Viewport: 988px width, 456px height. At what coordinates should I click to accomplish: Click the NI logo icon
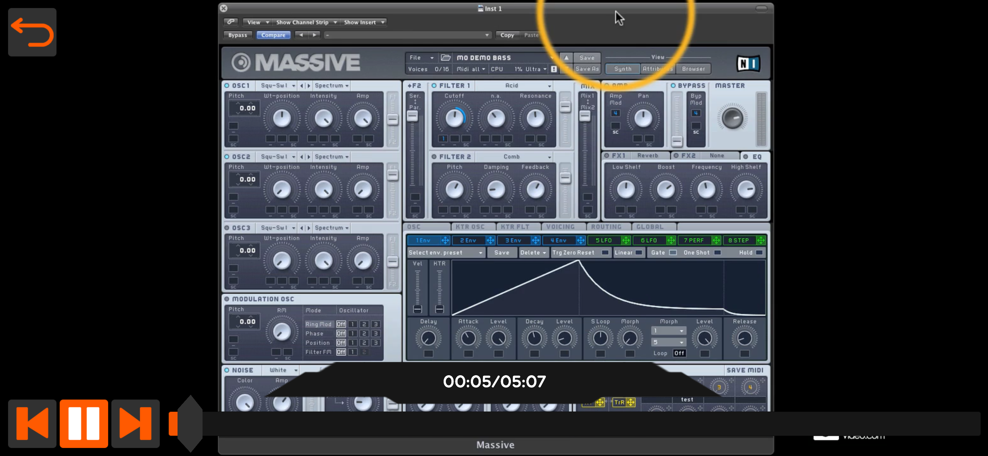748,63
